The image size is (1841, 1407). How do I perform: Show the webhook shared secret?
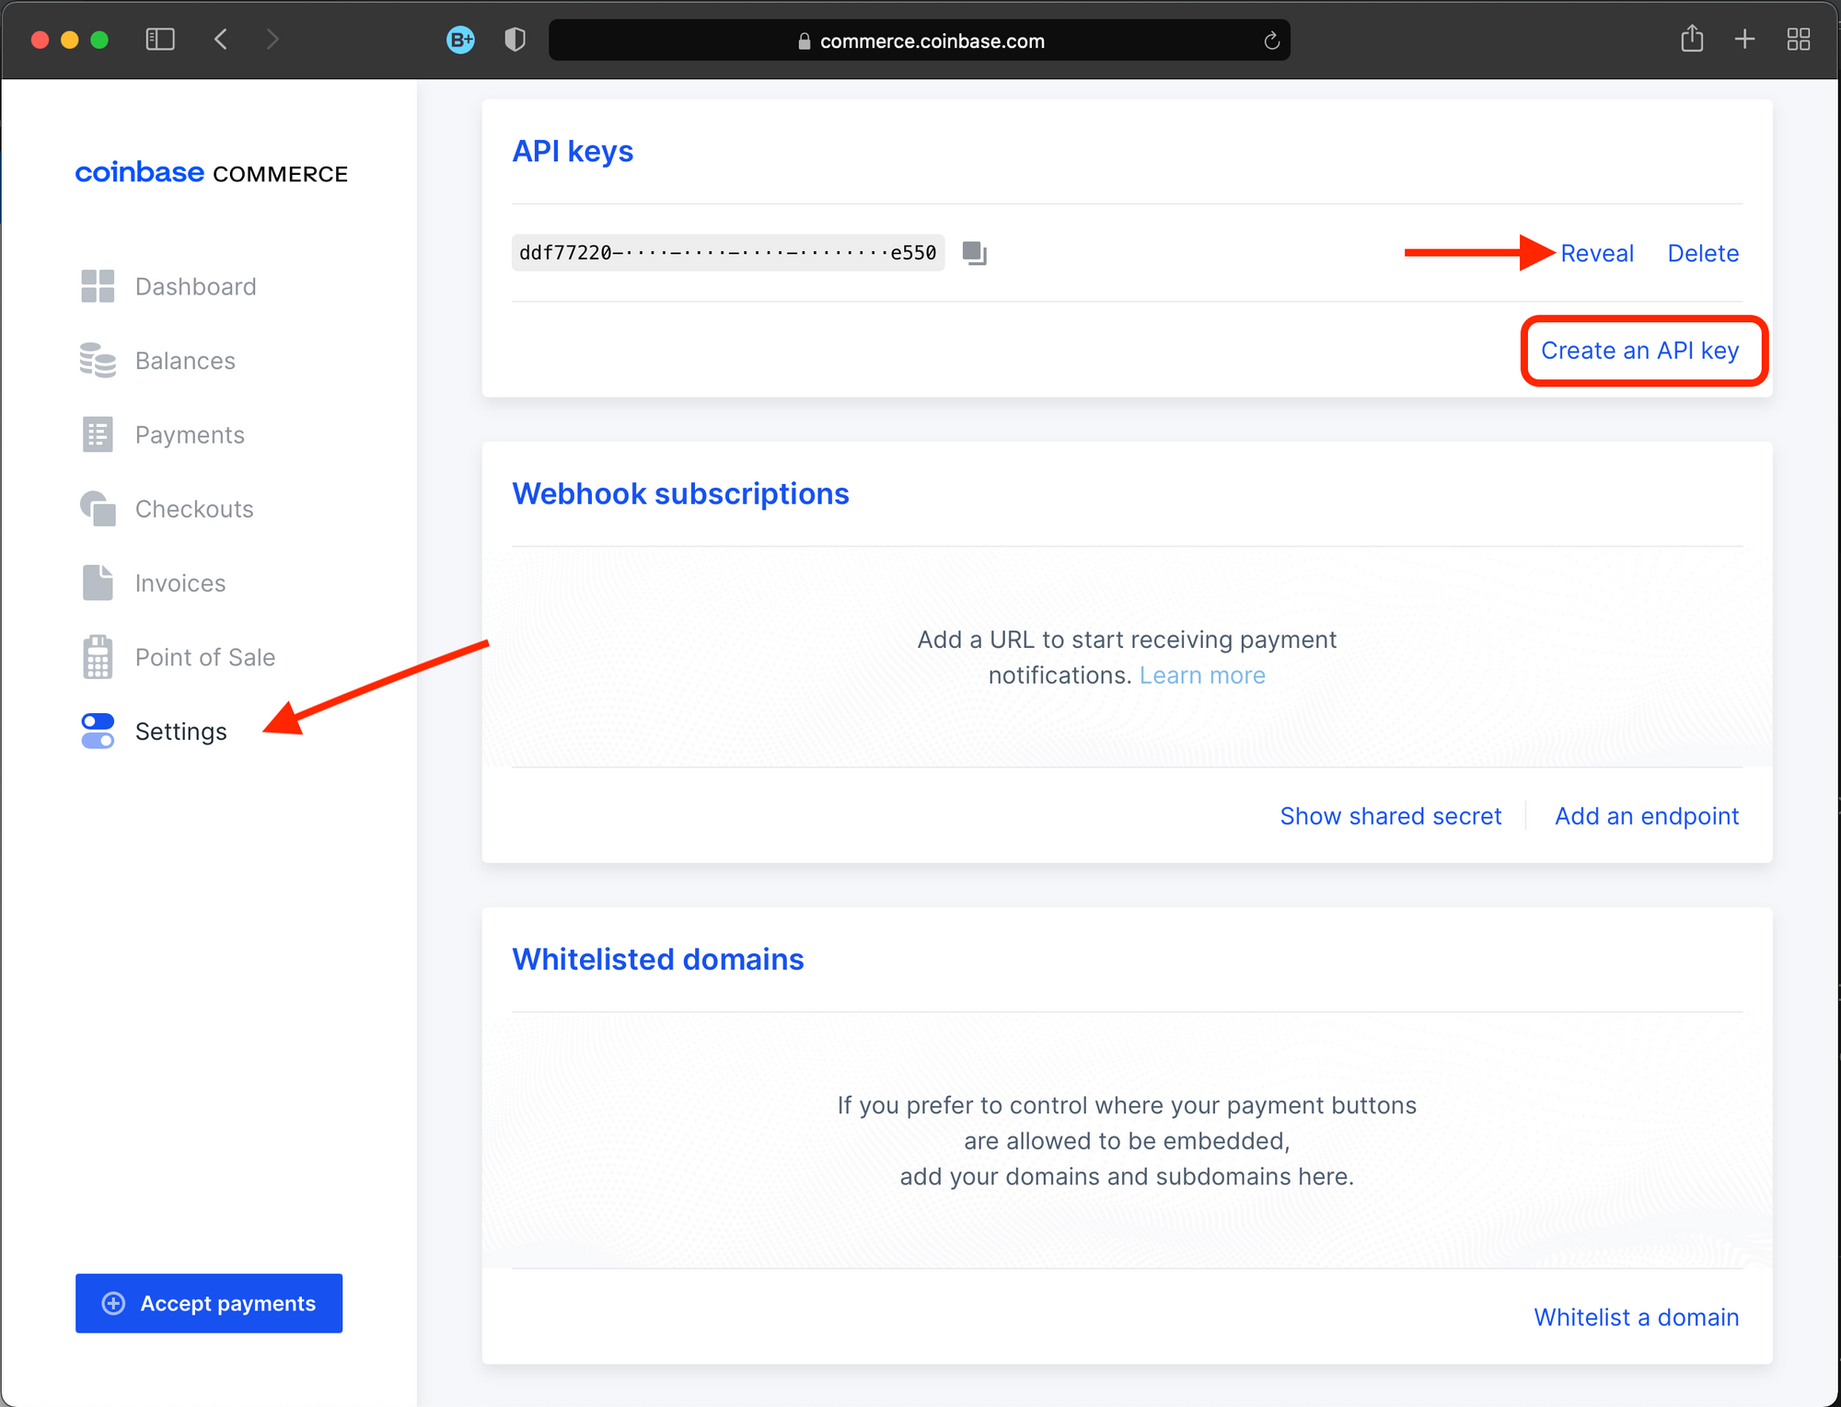coord(1390,814)
